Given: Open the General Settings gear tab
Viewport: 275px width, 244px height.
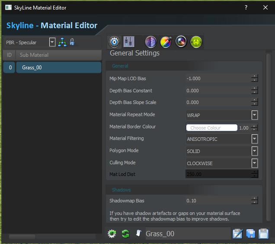Looking at the screenshot, I should pos(114,42).
